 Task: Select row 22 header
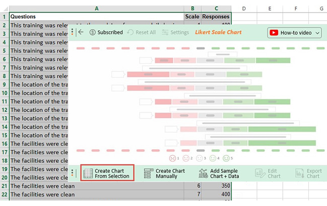click(5, 194)
